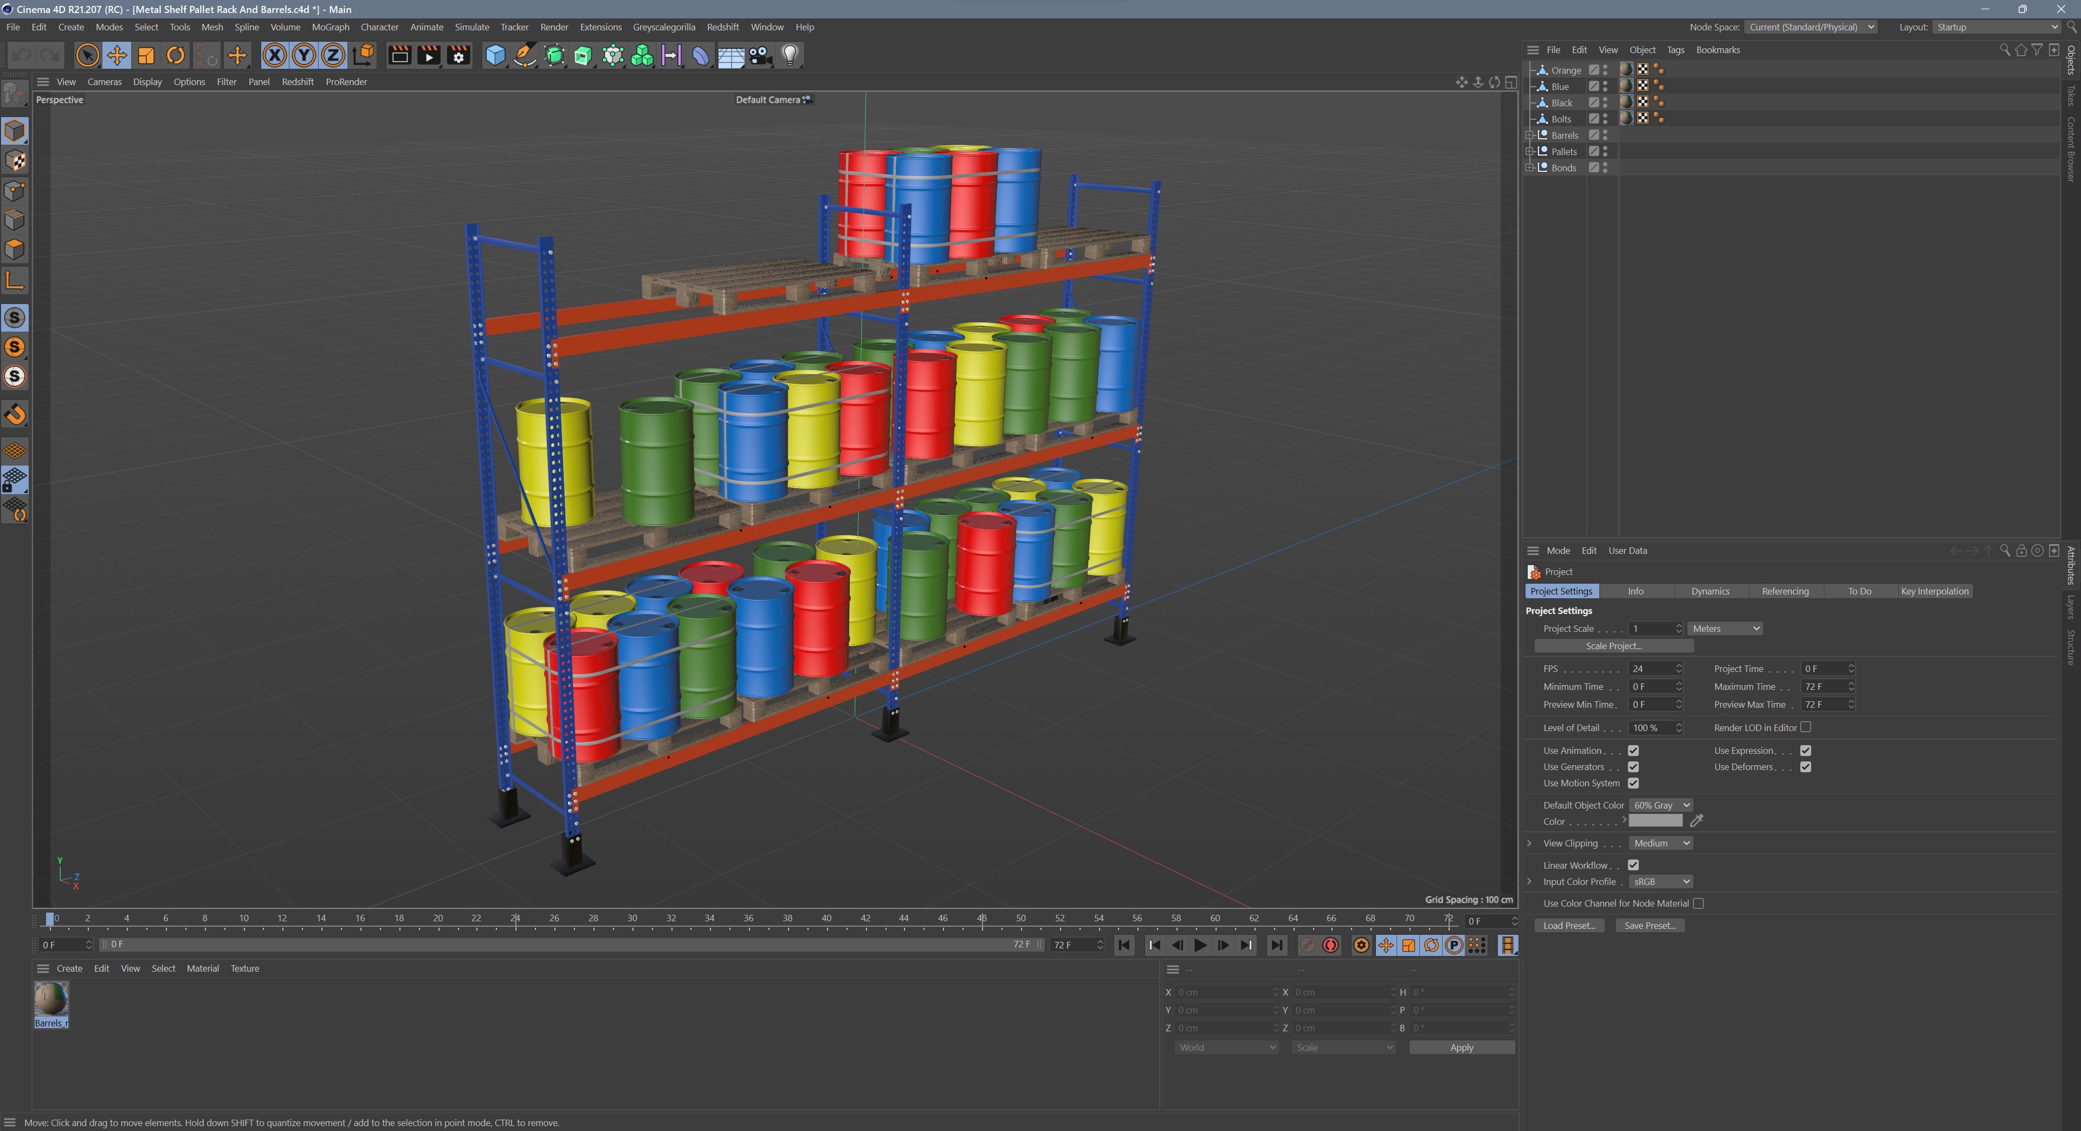This screenshot has width=2081, height=1131.
Task: Add a Camera object
Action: pyautogui.click(x=760, y=55)
